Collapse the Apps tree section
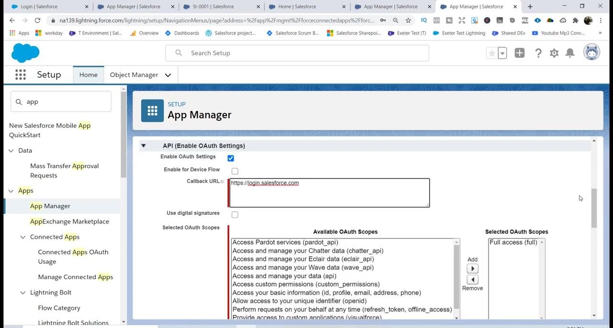Image resolution: width=613 pixels, height=328 pixels. tap(11, 191)
